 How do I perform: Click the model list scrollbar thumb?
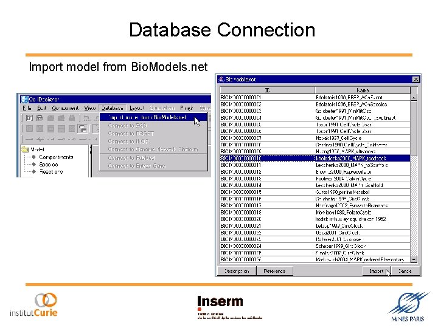click(x=414, y=128)
